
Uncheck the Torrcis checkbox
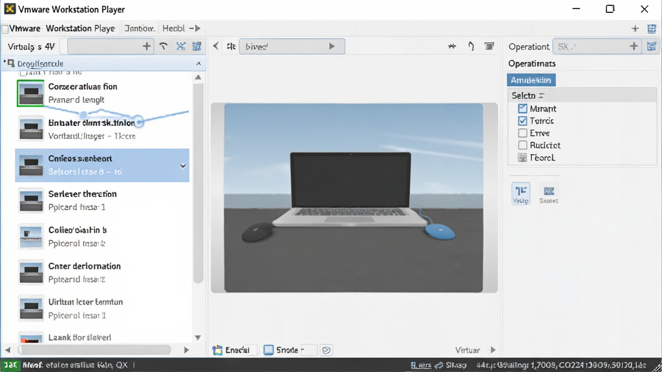pos(522,121)
